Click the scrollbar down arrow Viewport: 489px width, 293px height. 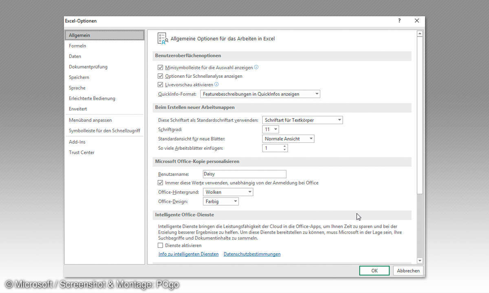(x=420, y=260)
